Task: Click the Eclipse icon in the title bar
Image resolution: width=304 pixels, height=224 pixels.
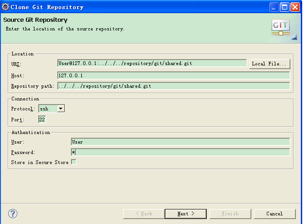Action: click(x=5, y=7)
